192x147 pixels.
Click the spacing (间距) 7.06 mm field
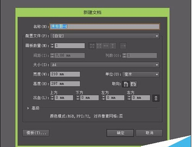click(70, 55)
